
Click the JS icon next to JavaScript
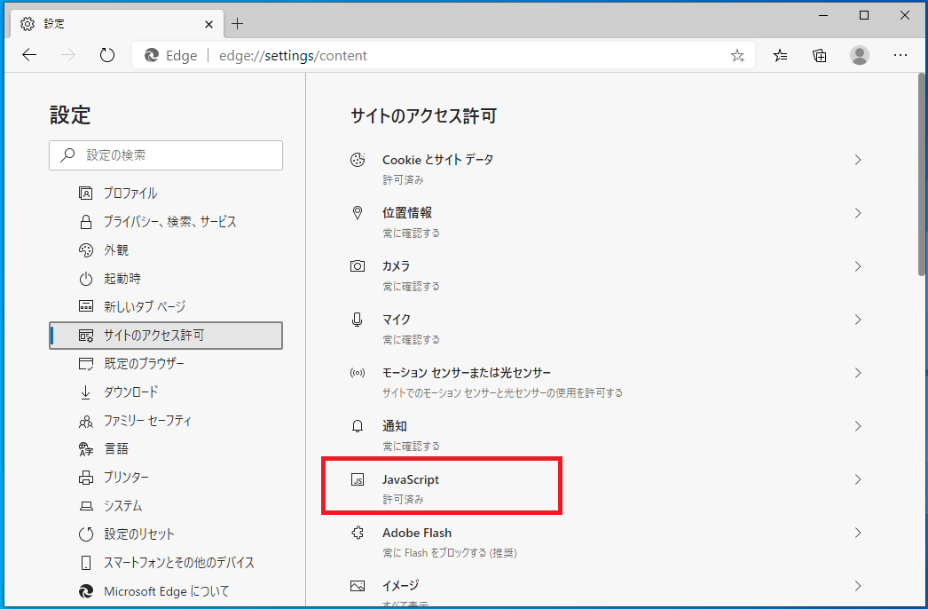[x=358, y=479]
